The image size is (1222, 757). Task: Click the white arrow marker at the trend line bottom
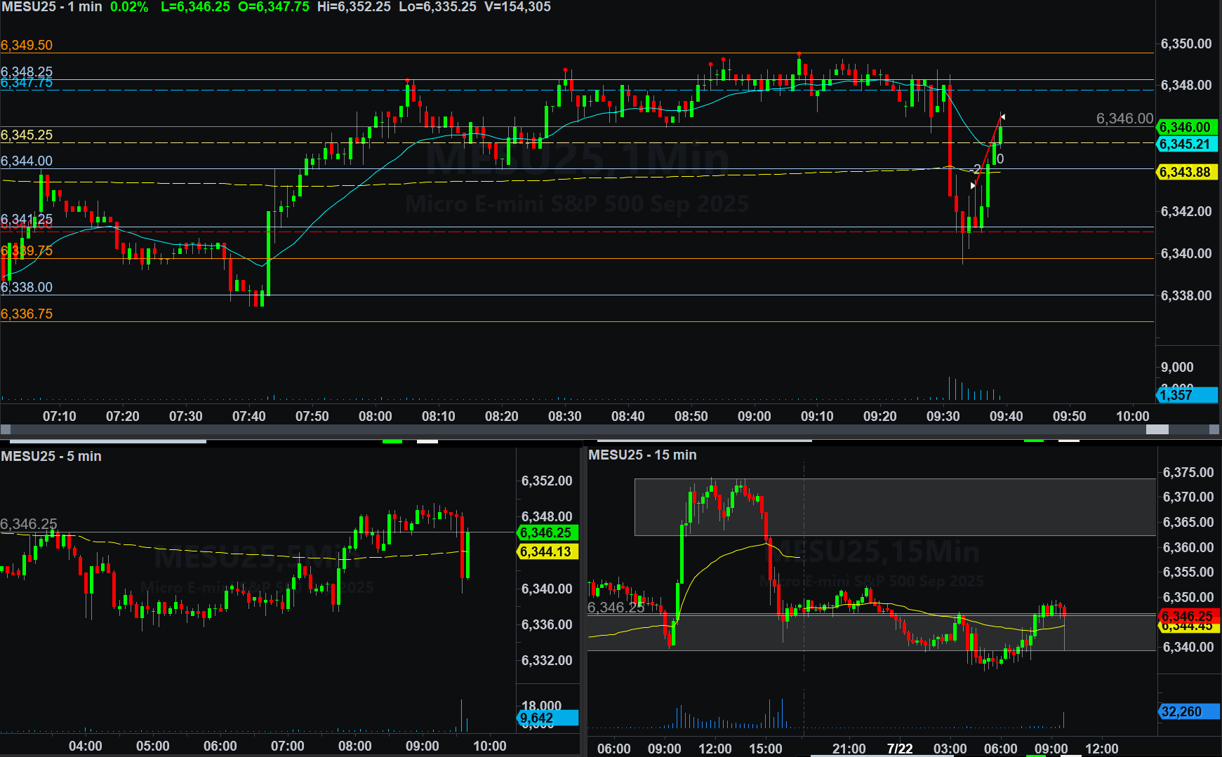coord(973,186)
